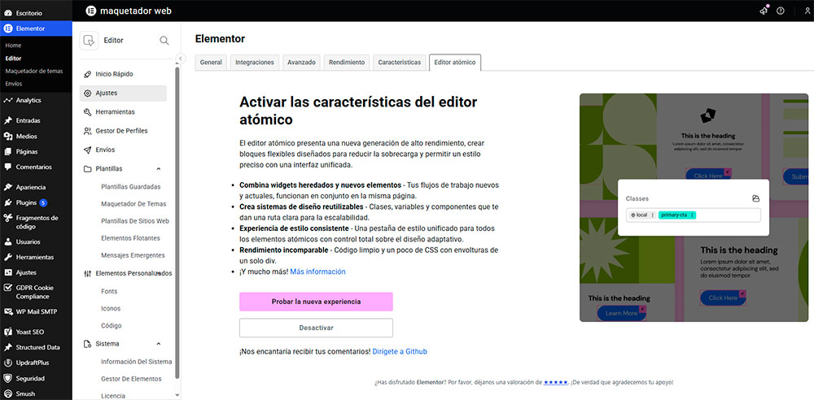
Task: Open Fonts under Elementos Personalizados
Action: pos(109,292)
